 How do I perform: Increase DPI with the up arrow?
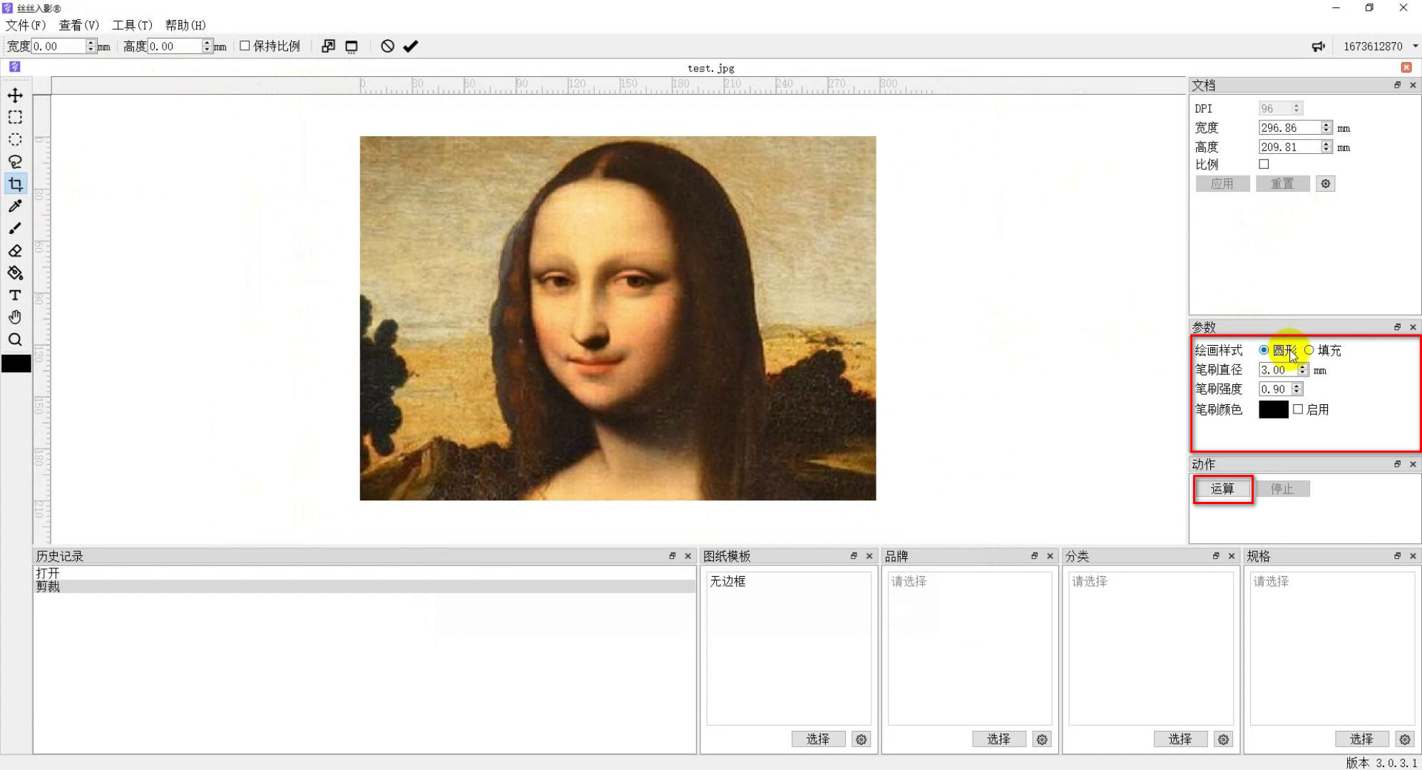click(x=1296, y=105)
